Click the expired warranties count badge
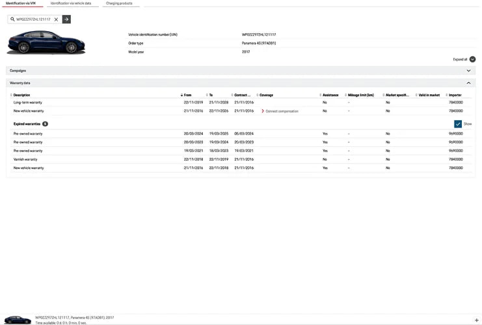482x325 pixels. pos(45,123)
